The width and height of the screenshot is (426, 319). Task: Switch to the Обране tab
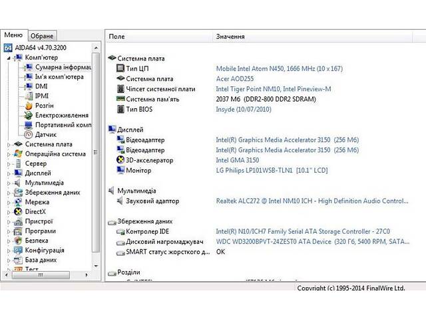42,36
